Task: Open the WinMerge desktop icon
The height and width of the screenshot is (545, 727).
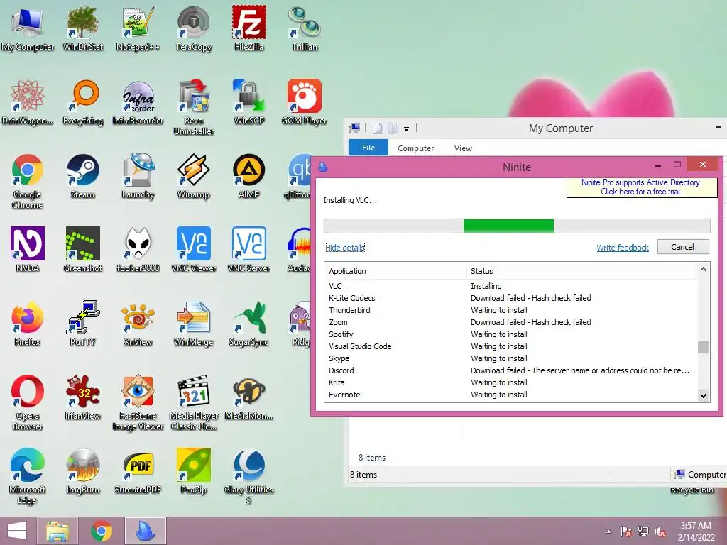Action: coord(193,324)
